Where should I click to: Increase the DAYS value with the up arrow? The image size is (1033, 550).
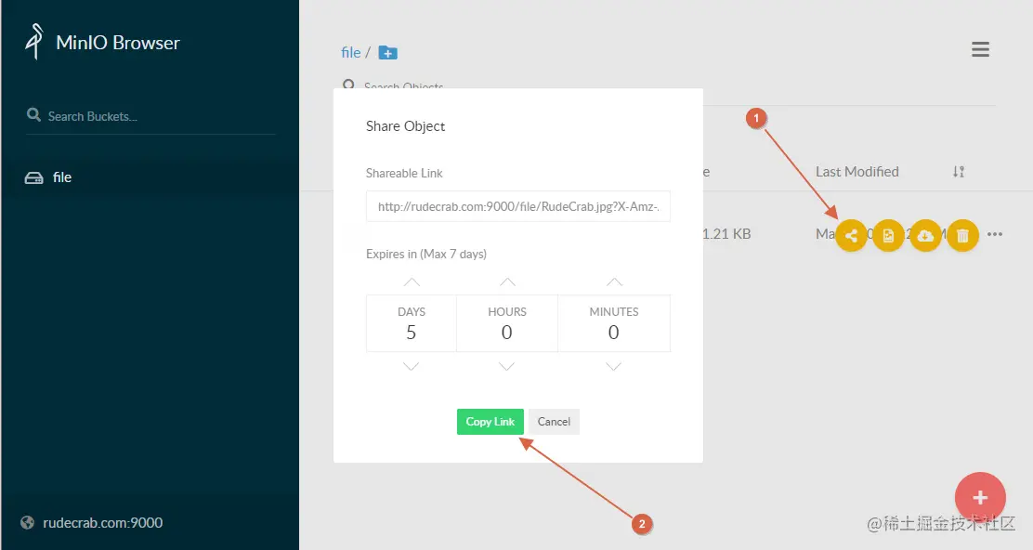click(x=412, y=282)
